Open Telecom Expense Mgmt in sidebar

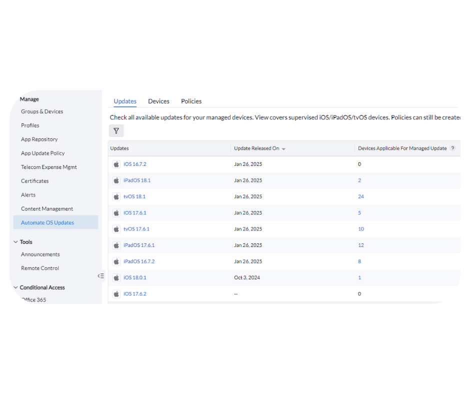pos(49,167)
